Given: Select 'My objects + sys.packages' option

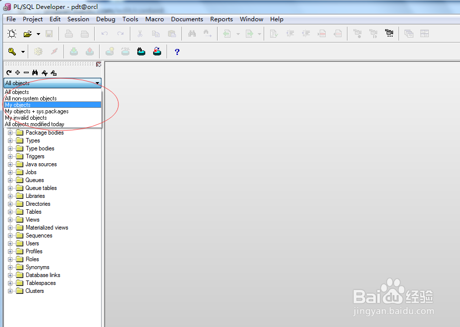Looking at the screenshot, I should click(x=53, y=111).
